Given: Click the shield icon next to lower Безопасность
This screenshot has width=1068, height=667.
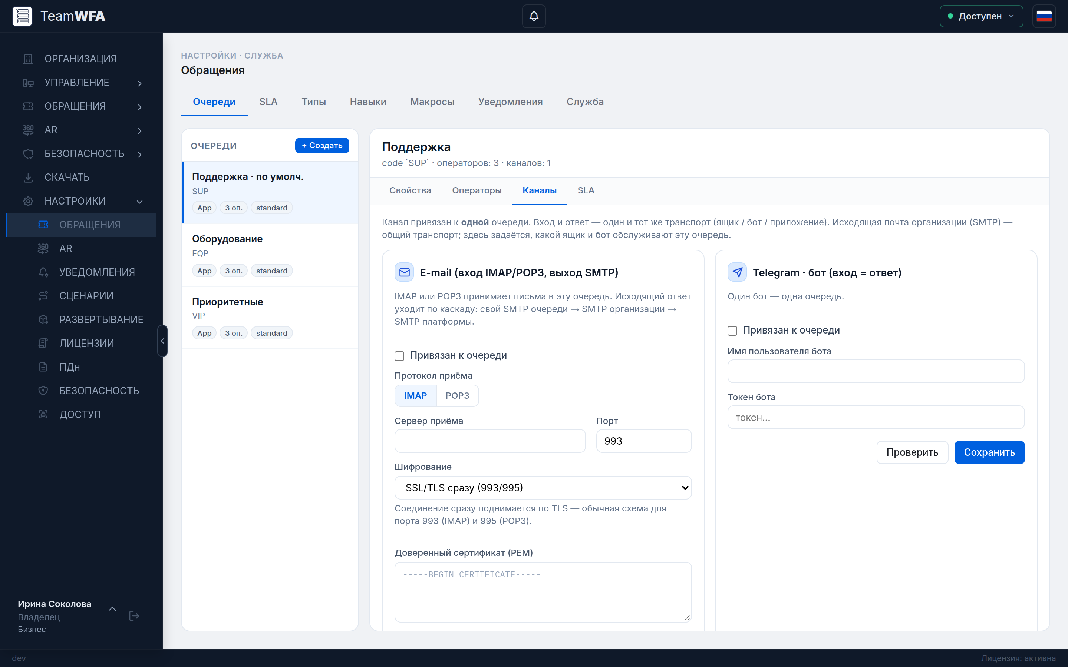Looking at the screenshot, I should click(x=43, y=391).
